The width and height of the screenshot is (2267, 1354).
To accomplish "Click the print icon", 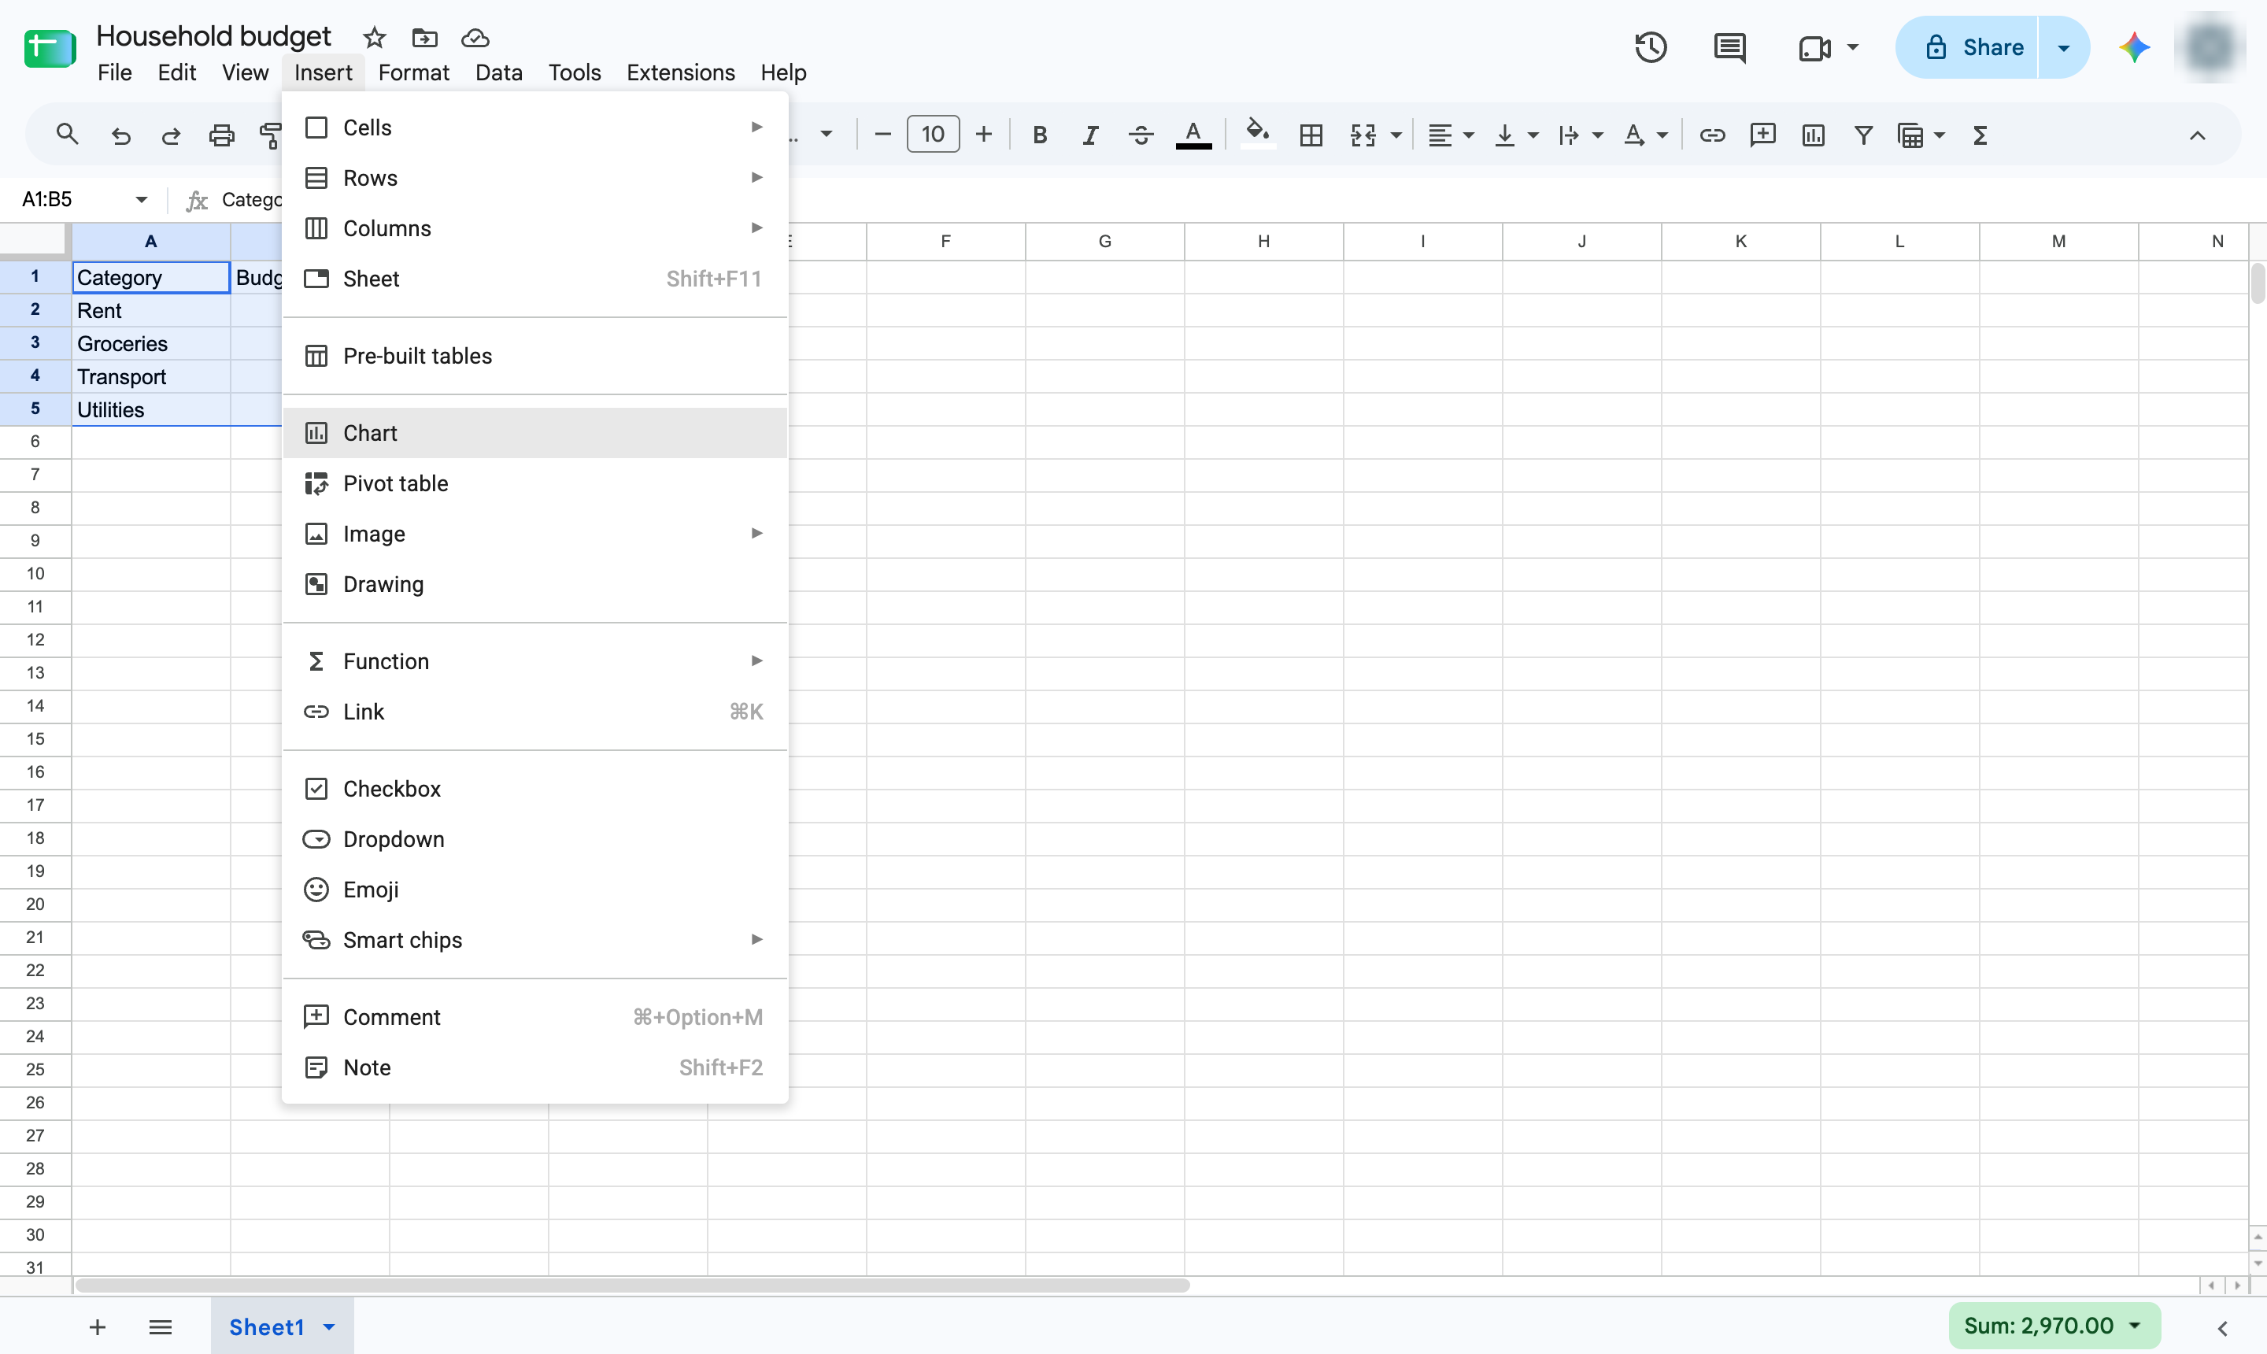I will [222, 135].
